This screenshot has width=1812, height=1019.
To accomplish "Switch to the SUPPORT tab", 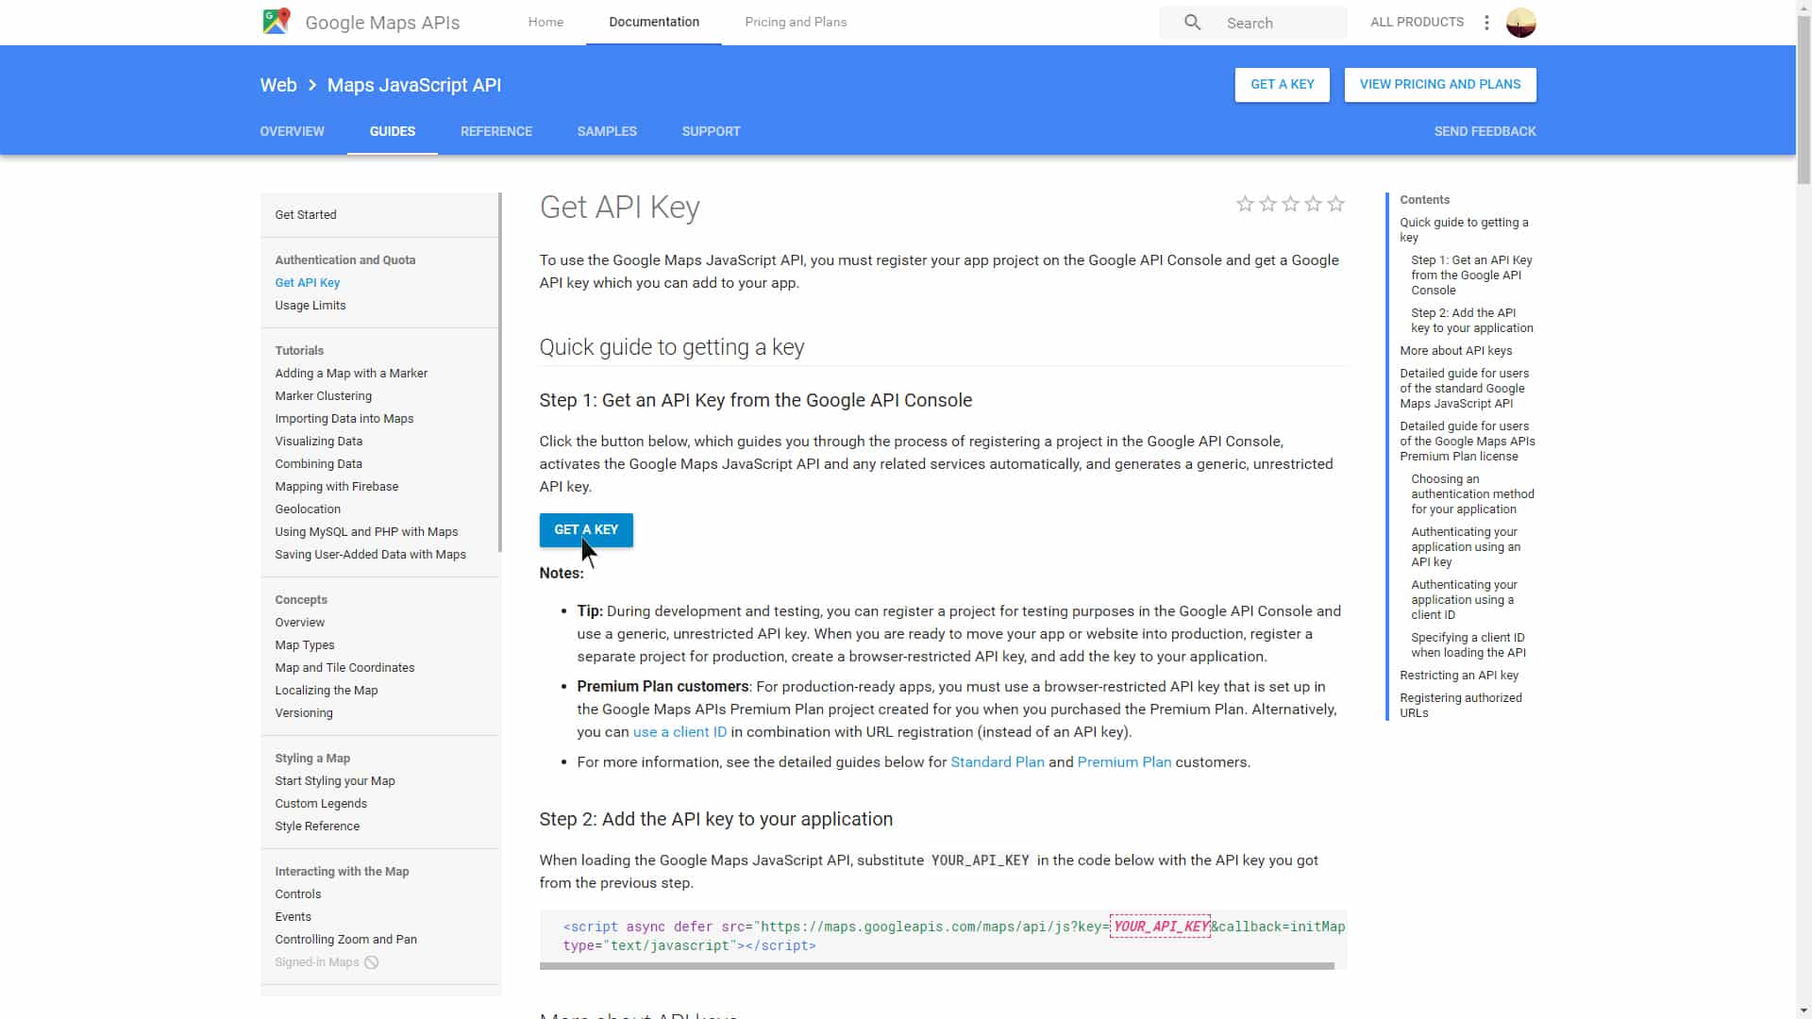I will pos(711,131).
